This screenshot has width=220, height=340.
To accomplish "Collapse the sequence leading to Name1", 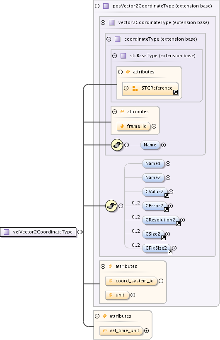I will point(121,206).
